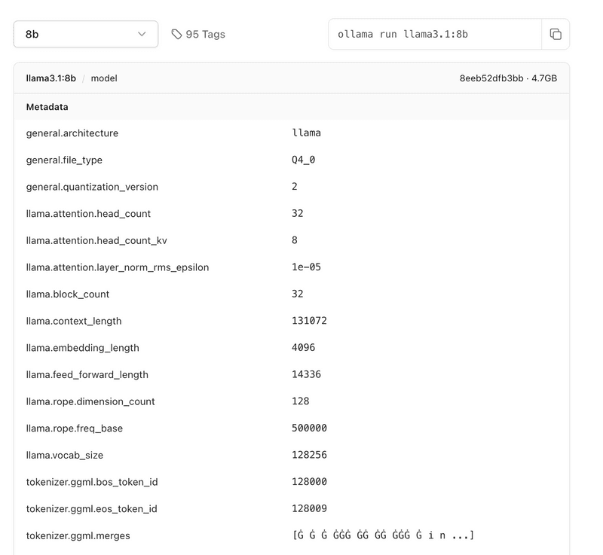603x555 pixels.
Task: Select the llama.embedding_length key
Action: (x=83, y=348)
